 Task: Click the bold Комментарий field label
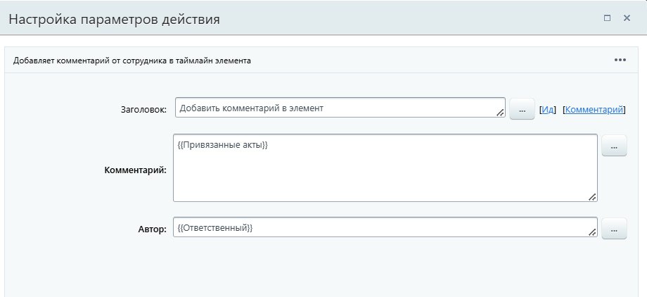135,170
